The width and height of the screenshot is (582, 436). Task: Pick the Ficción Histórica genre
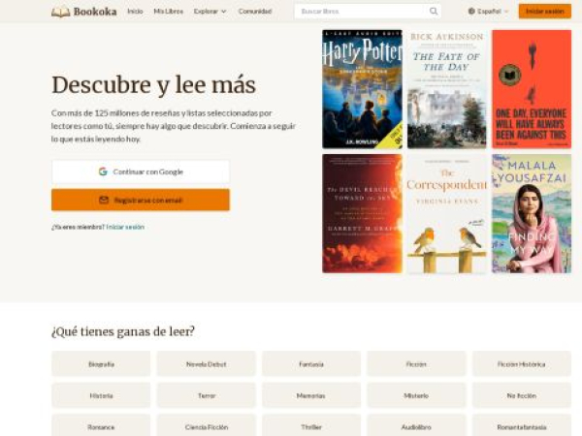tap(522, 364)
